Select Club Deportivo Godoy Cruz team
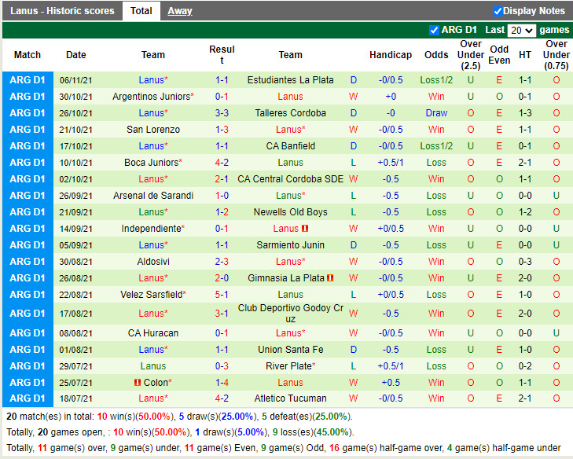The height and width of the screenshot is (459, 573). (290, 314)
